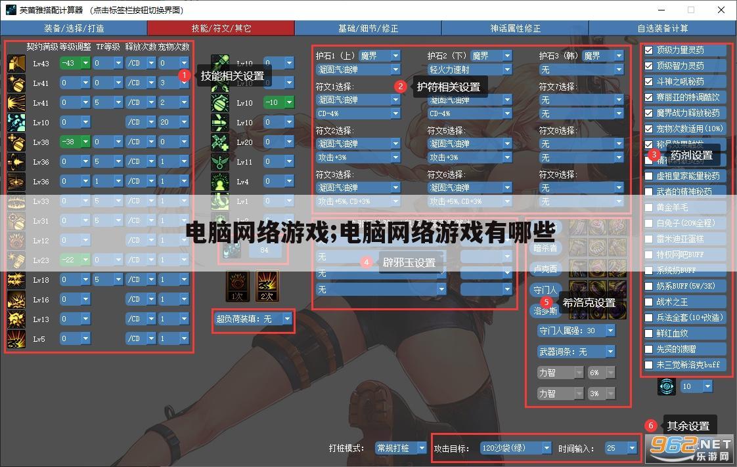Open the 神话属性修正 tab
737x467 pixels.
[515, 28]
